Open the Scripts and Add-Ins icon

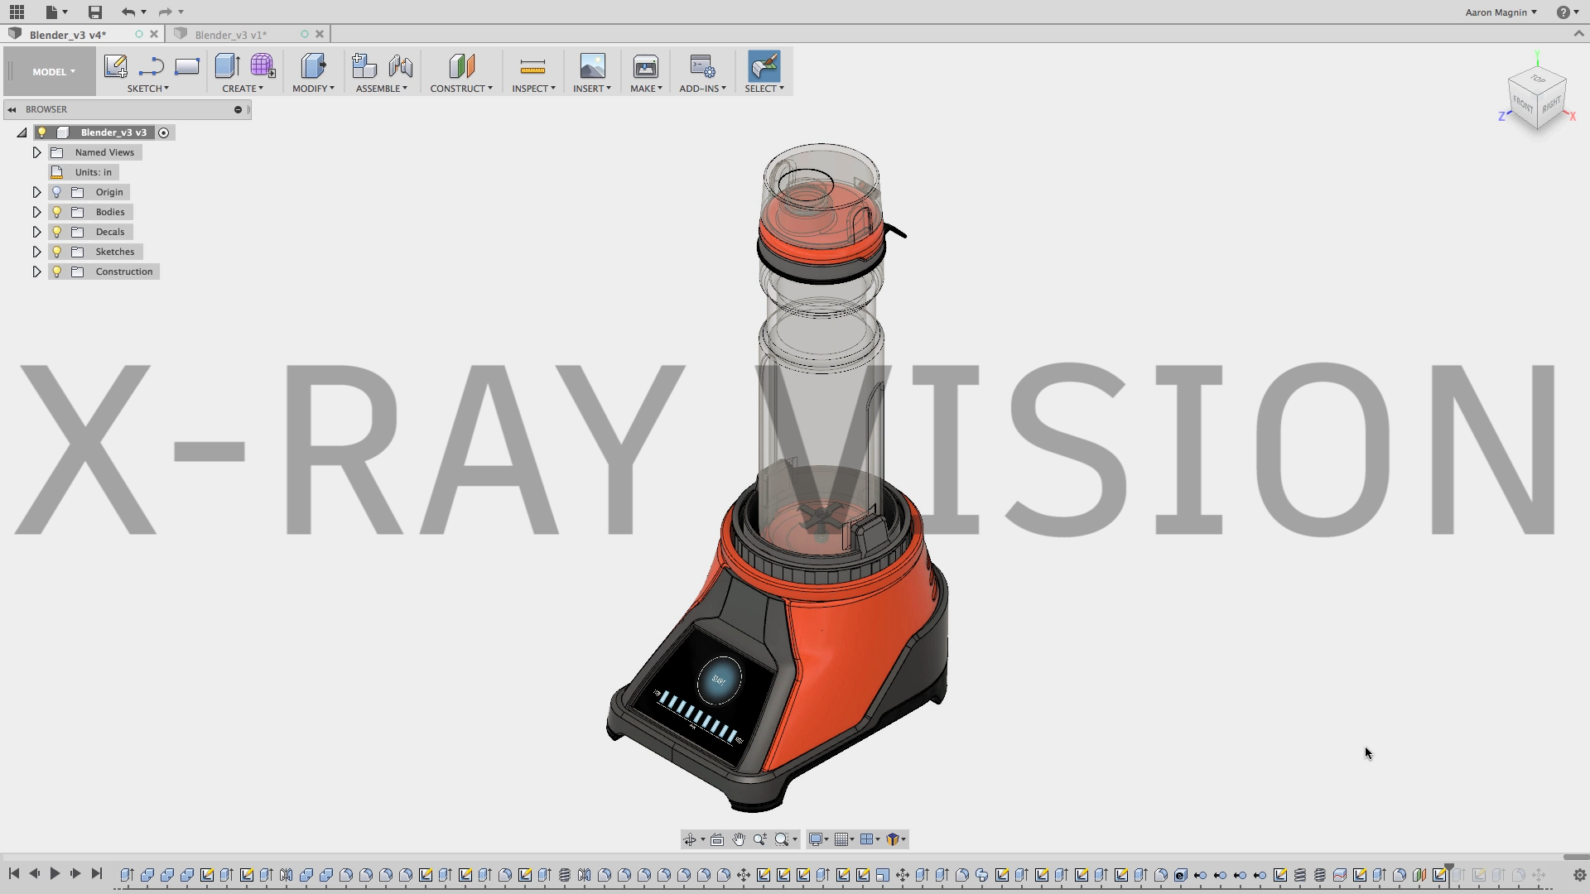702,66
